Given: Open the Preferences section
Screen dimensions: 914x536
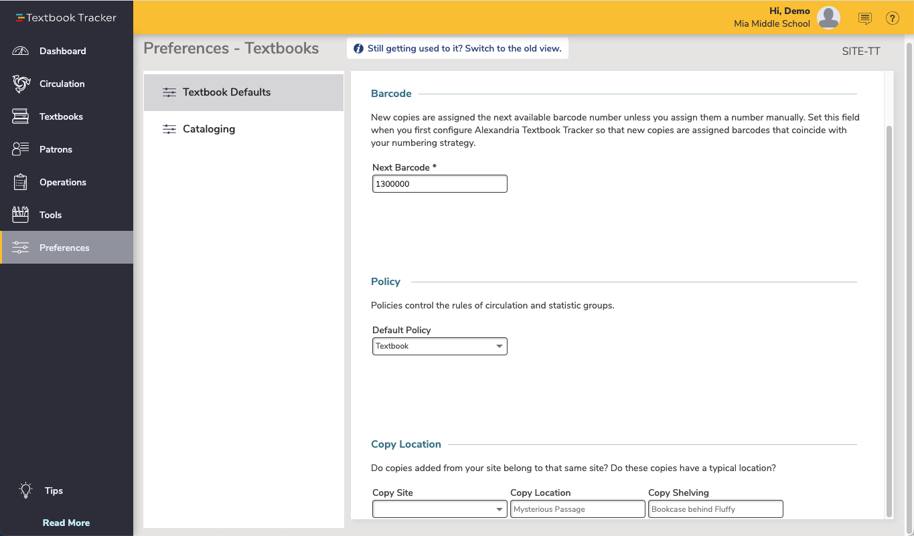Looking at the screenshot, I should click(64, 248).
